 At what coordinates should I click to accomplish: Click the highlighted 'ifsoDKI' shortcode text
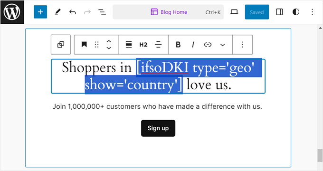[x=165, y=67]
